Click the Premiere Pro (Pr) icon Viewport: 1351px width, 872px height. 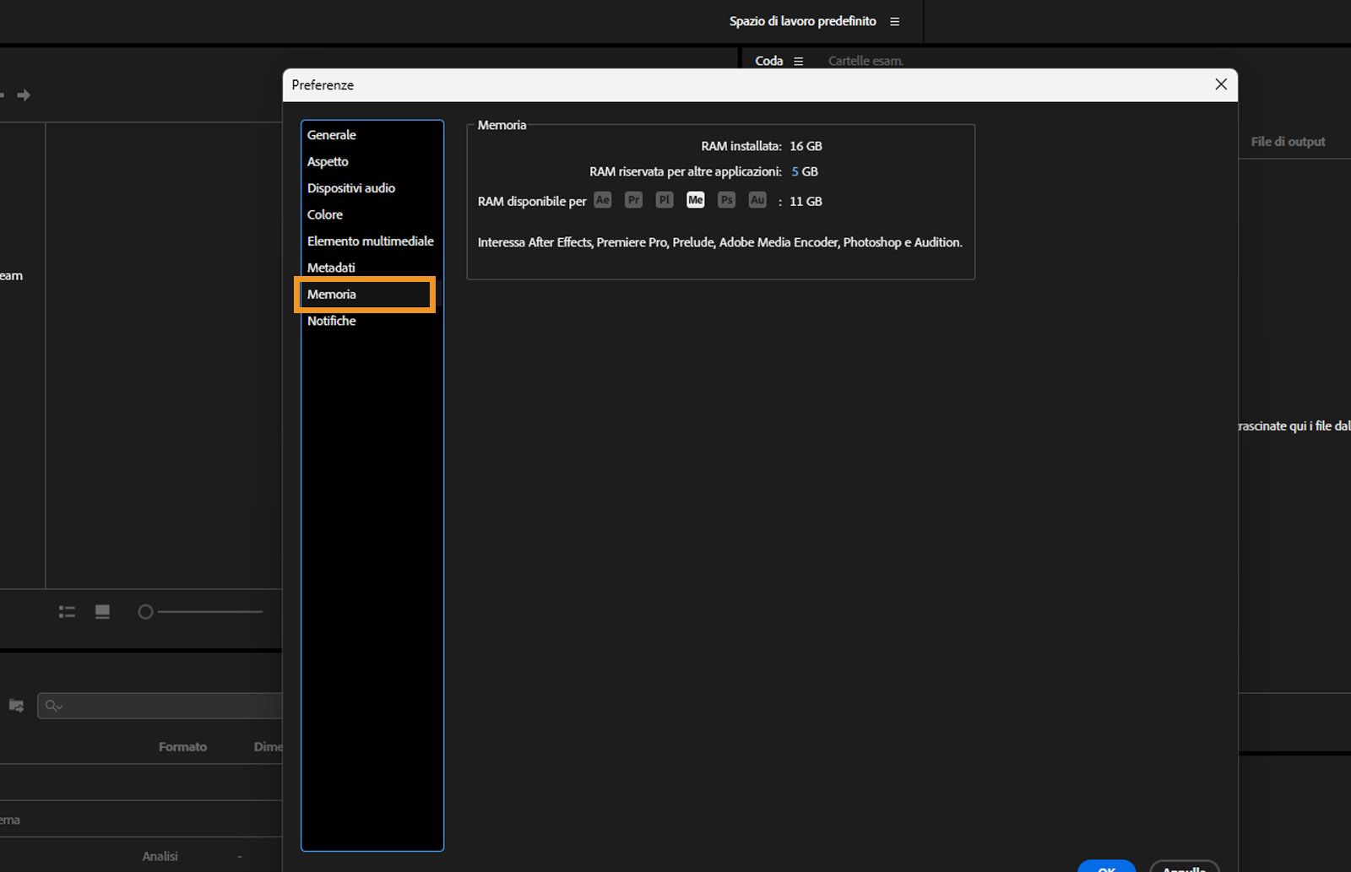(633, 200)
